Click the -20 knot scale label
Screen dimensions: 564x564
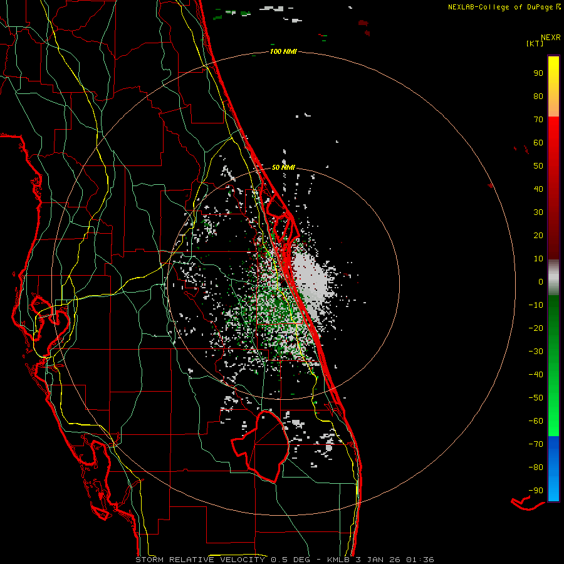(536, 328)
